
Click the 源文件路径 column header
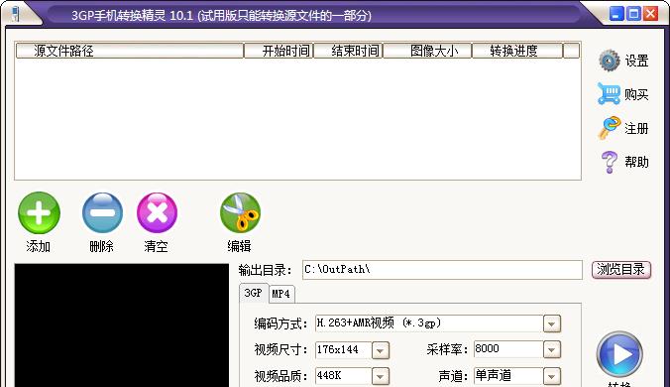(x=130, y=51)
